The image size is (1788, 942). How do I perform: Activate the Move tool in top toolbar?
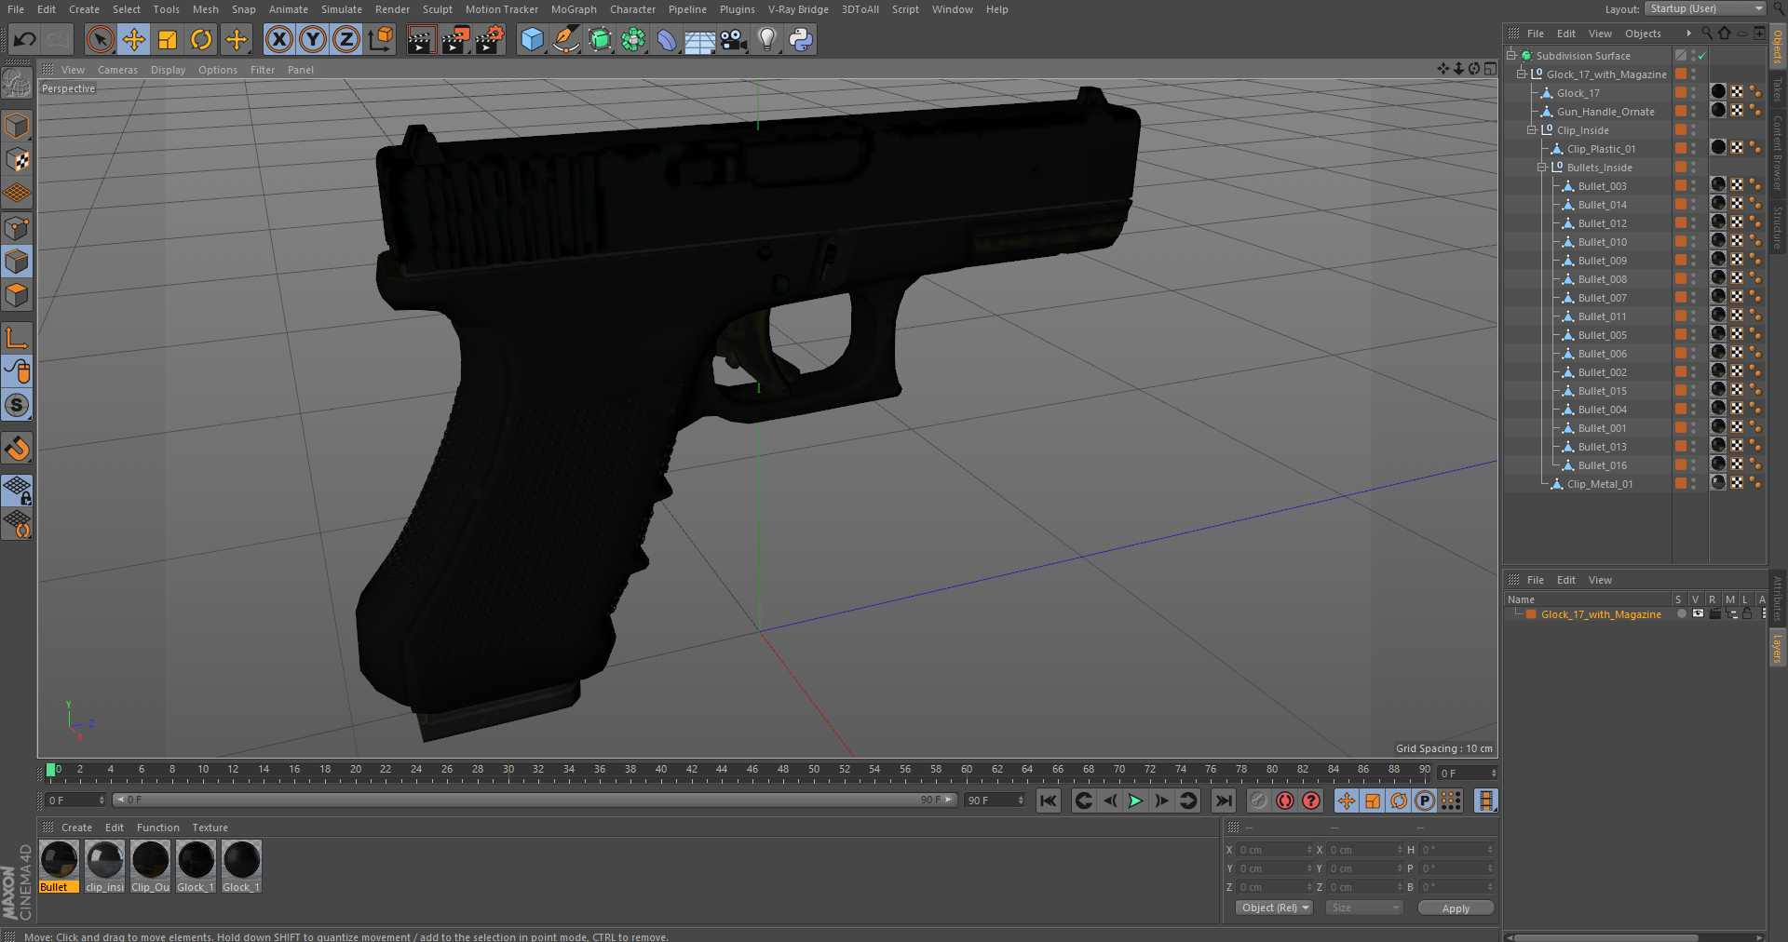pos(134,39)
